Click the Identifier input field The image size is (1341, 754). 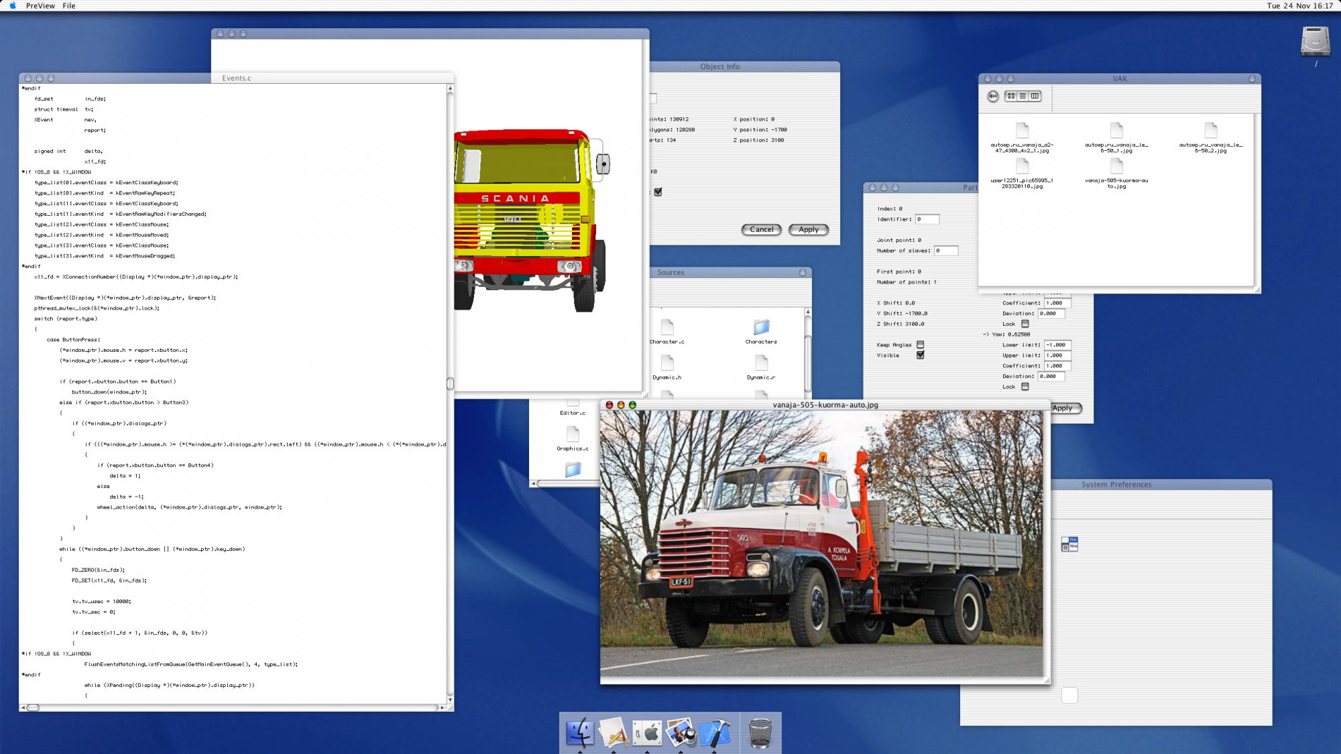point(927,219)
